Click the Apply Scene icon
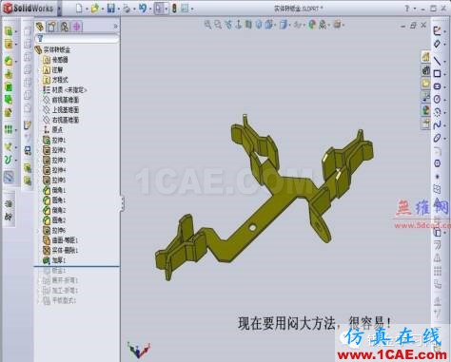This screenshot has height=362, width=451. (x=323, y=25)
